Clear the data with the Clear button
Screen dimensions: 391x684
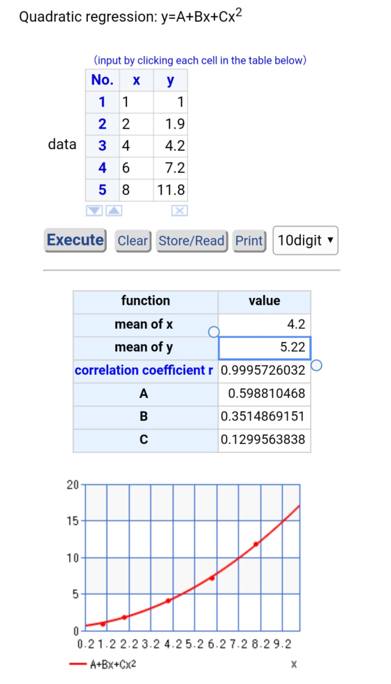pos(133,241)
